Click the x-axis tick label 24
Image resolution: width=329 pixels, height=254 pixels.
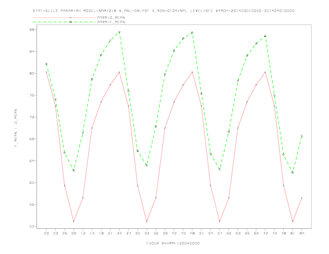119,233
